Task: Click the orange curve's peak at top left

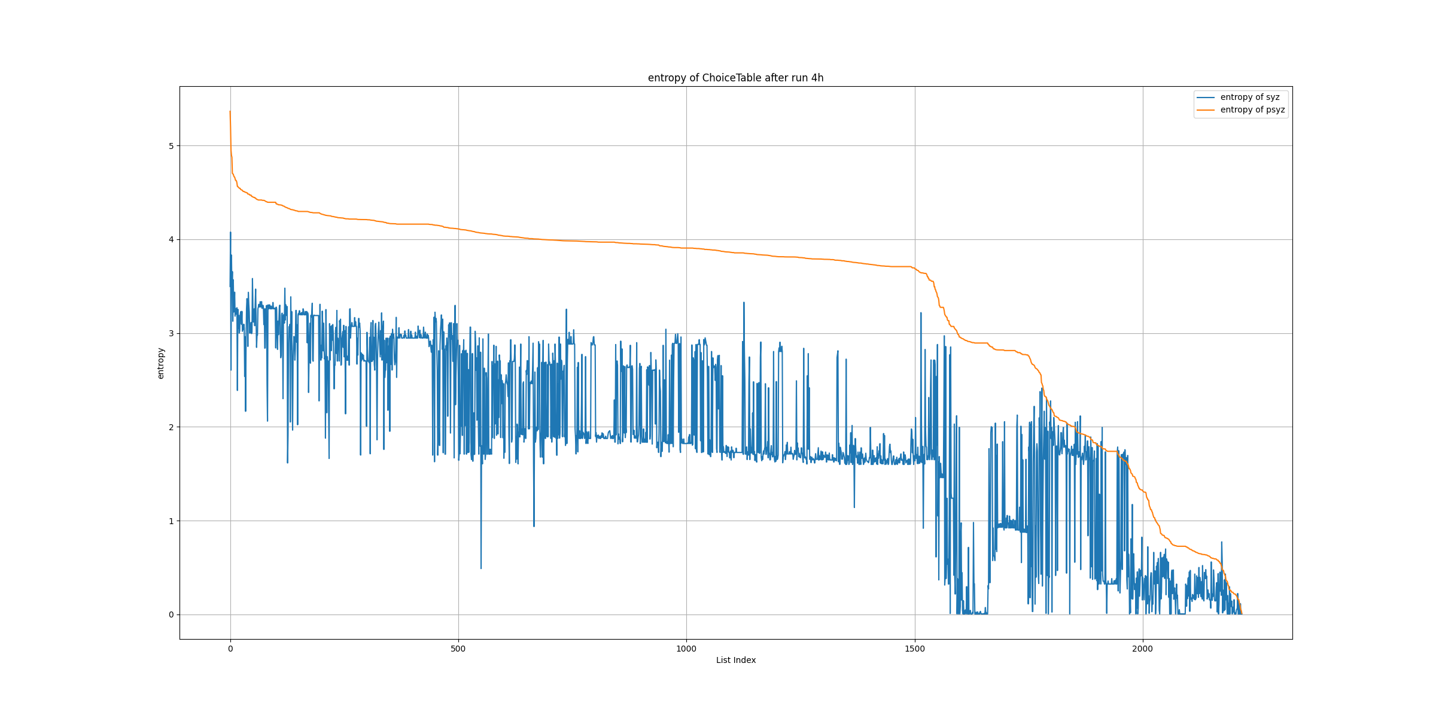Action: (230, 112)
